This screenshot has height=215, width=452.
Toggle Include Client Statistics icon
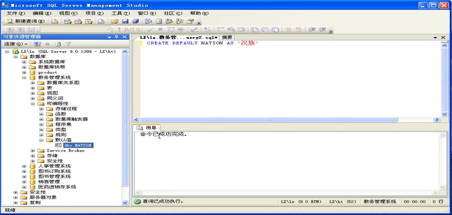point(231,30)
